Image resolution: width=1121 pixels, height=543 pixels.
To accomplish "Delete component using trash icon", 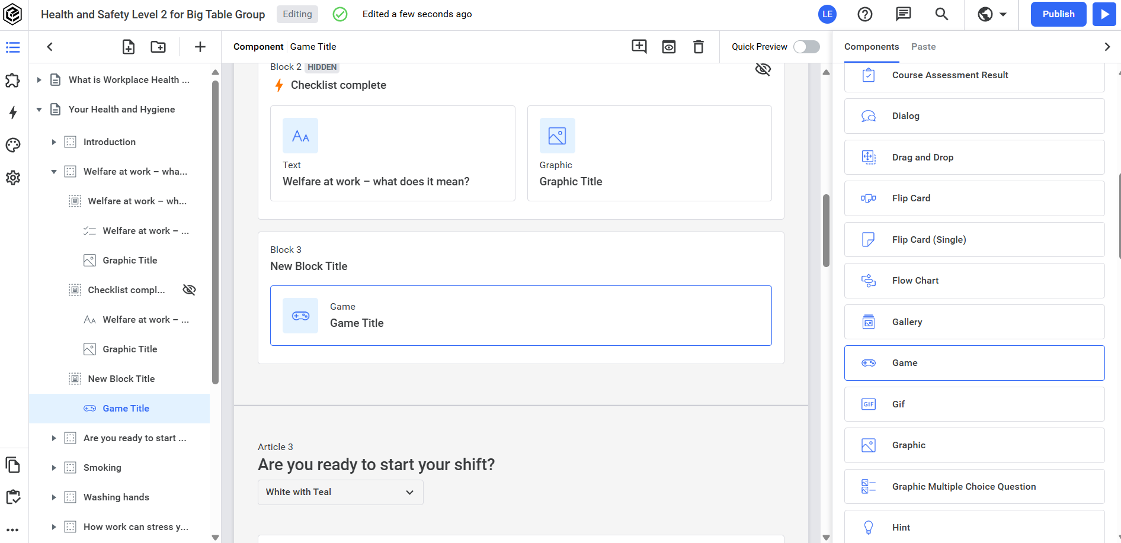I will 699,47.
